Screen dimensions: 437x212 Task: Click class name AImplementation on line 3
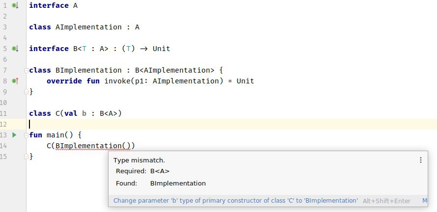88,27
